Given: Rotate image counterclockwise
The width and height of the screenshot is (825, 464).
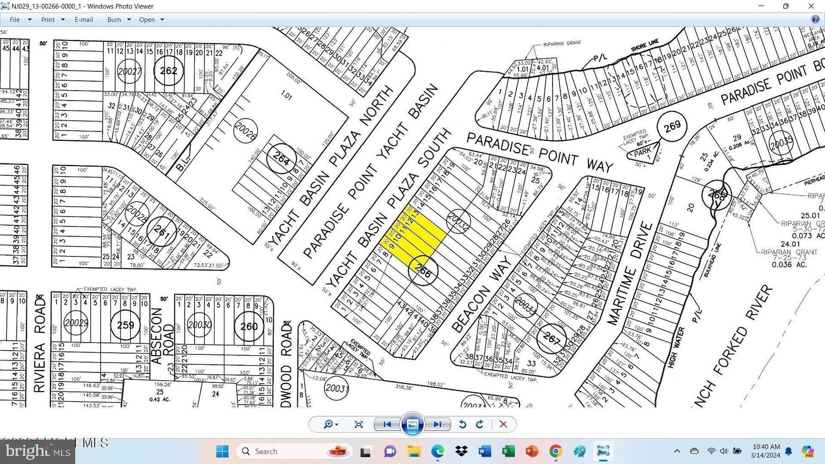Looking at the screenshot, I should click(462, 424).
